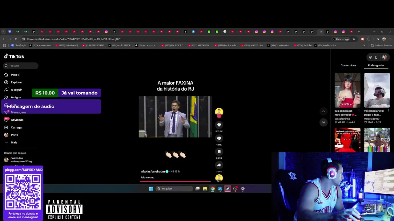Image resolution: width=394 pixels, height=221 pixels.
Task: Open the TikTok profile avatar top right
Action: click(x=384, y=57)
